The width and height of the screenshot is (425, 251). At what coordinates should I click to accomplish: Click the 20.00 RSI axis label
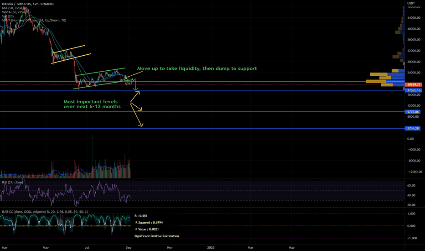tap(411, 205)
